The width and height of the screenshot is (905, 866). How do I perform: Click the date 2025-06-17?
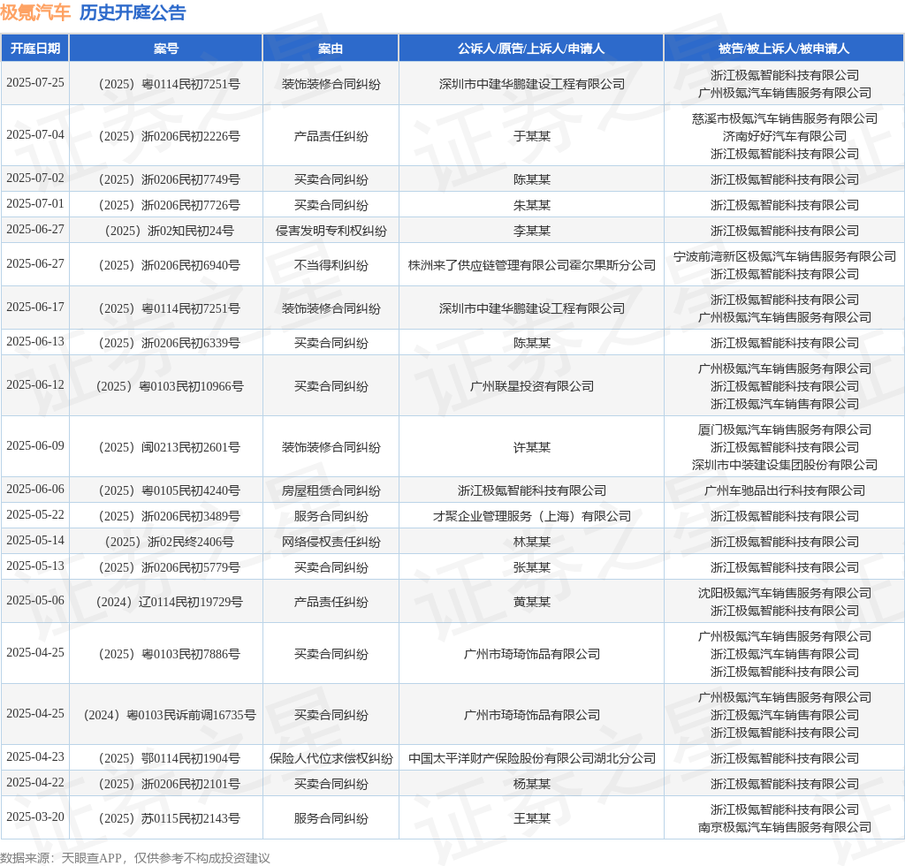pos(35,307)
